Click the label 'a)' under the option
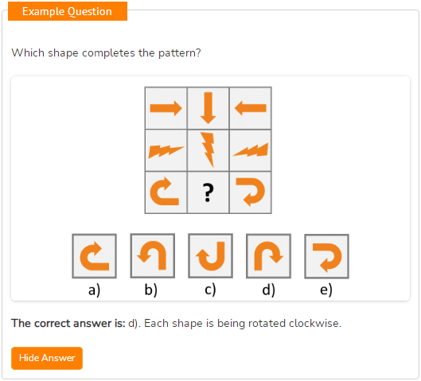Screen dimensions: 421x381 [94, 290]
